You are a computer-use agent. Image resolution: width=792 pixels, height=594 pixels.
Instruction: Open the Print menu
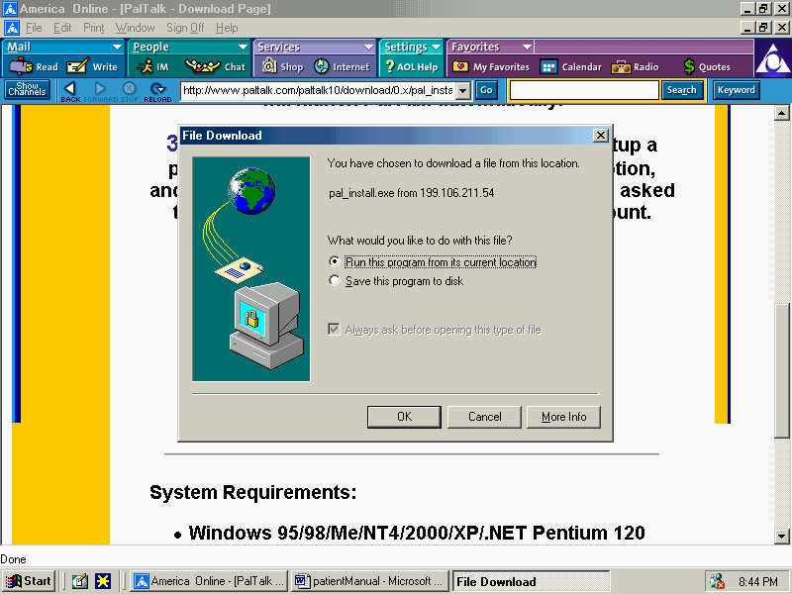93,28
